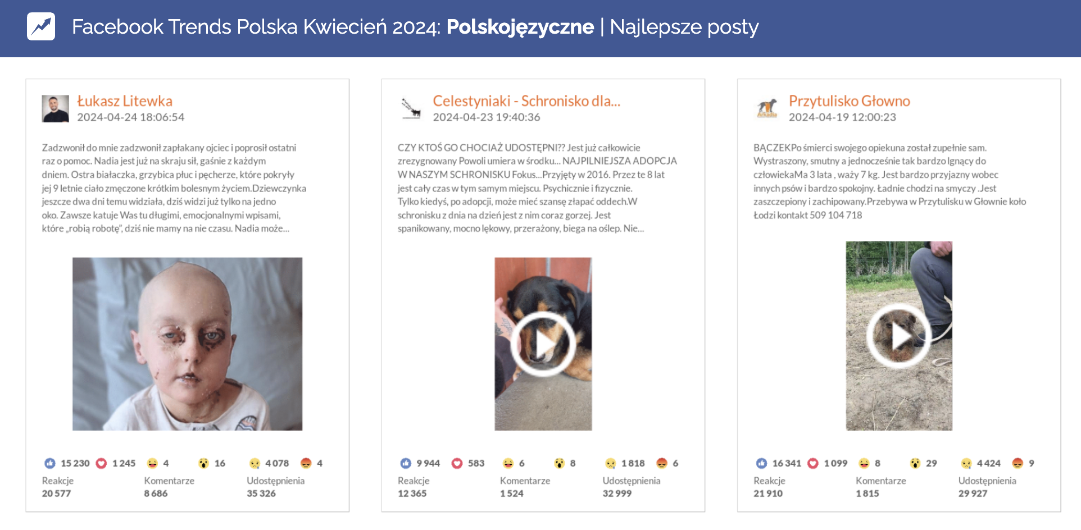
Task: Click the 2024-04-24 18:06:54 post timestamp
Action: coord(130,117)
